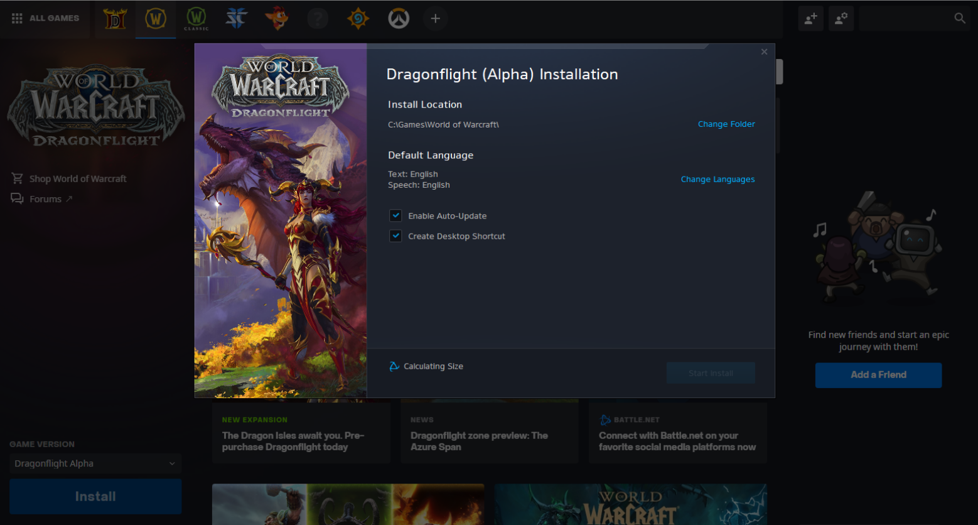978x525 pixels.
Task: Open Shop World of Warcraft link
Action: coord(78,179)
